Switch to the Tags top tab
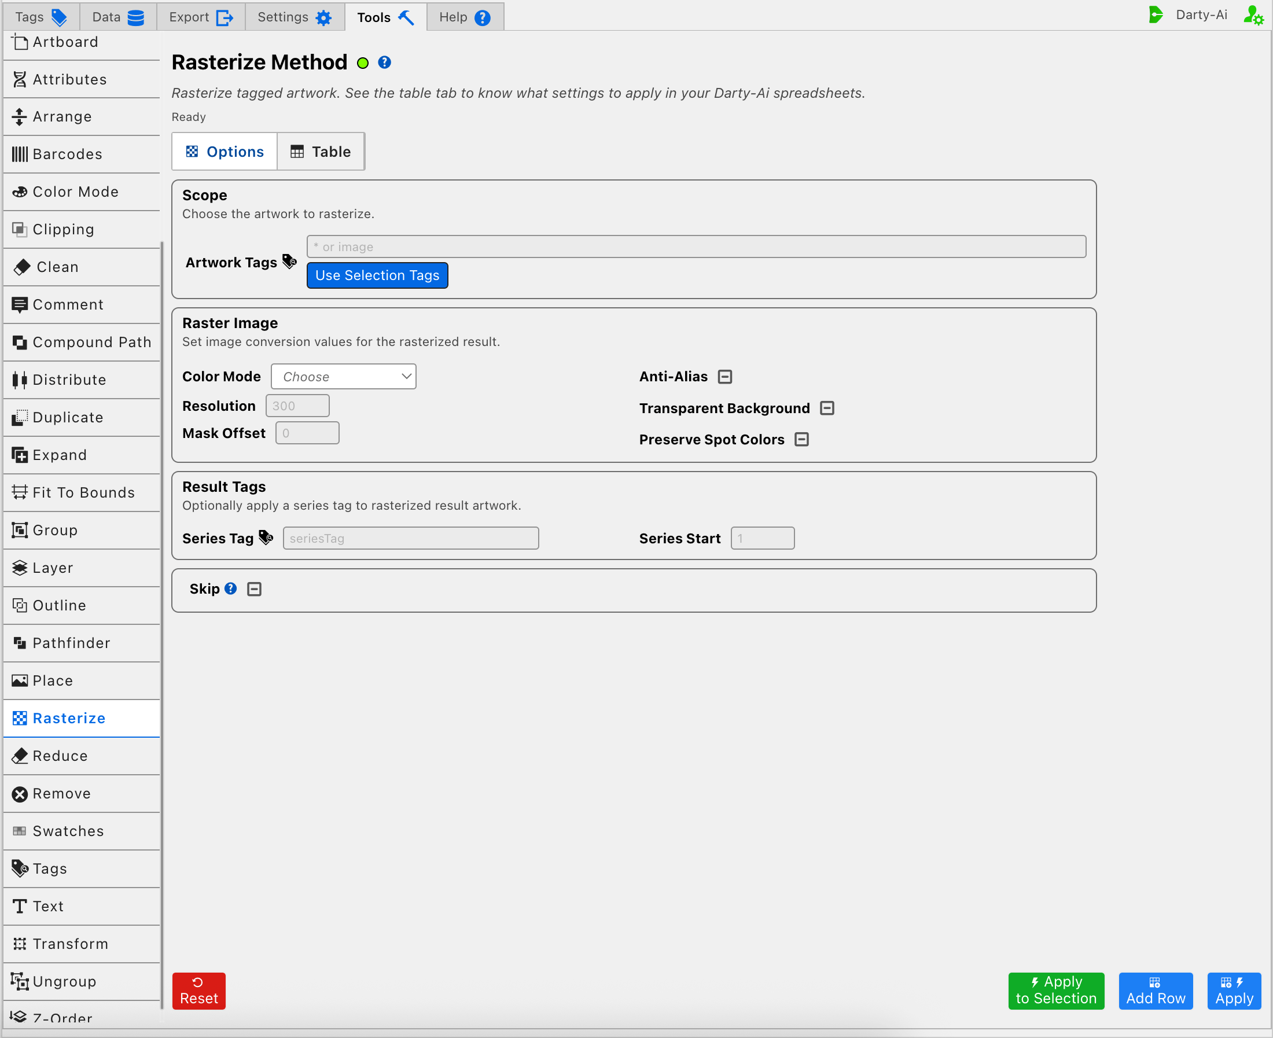Viewport: 1273px width, 1038px height. click(x=41, y=17)
